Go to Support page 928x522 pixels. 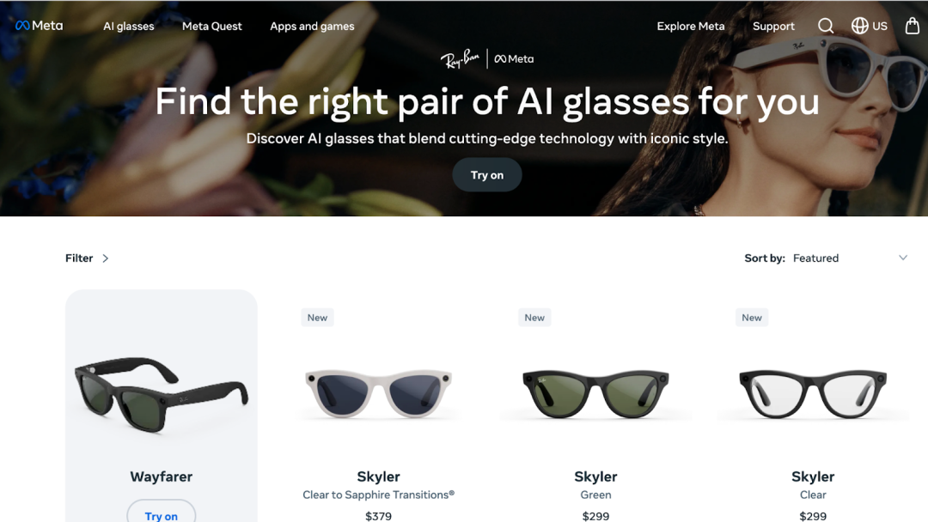click(x=773, y=26)
